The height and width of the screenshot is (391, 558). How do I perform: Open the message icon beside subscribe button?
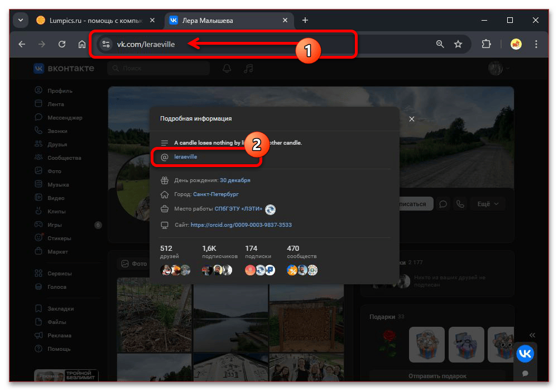click(x=443, y=204)
